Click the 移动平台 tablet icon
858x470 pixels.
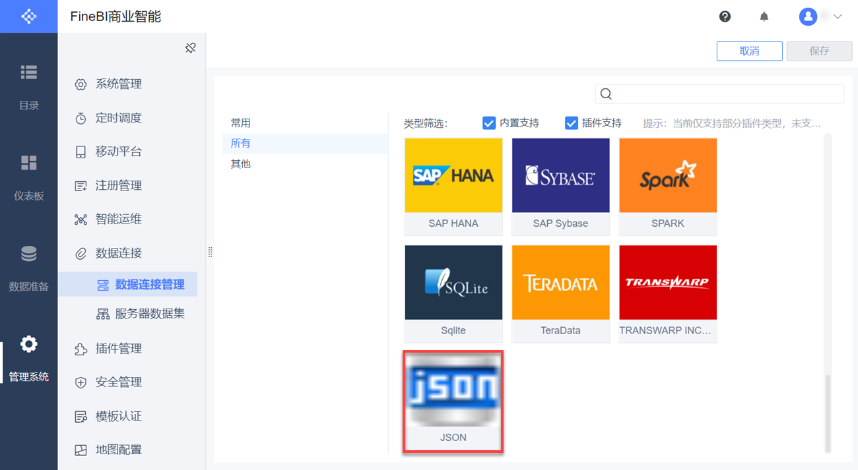coord(81,152)
